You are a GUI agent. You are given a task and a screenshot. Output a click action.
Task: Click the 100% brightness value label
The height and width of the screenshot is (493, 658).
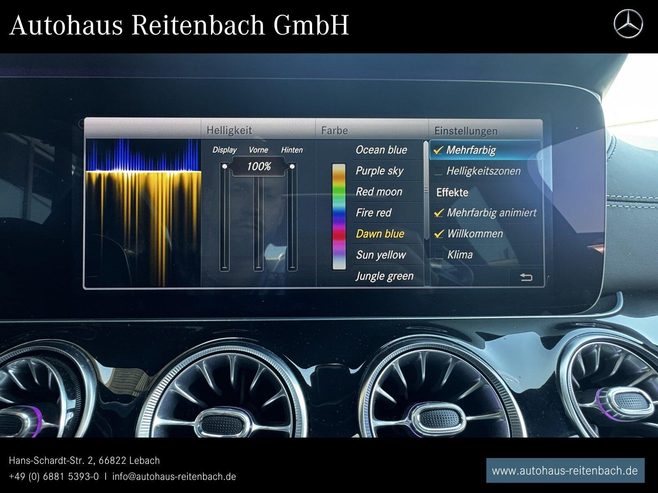pos(259,167)
